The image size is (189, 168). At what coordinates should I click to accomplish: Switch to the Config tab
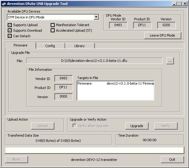click(50, 46)
